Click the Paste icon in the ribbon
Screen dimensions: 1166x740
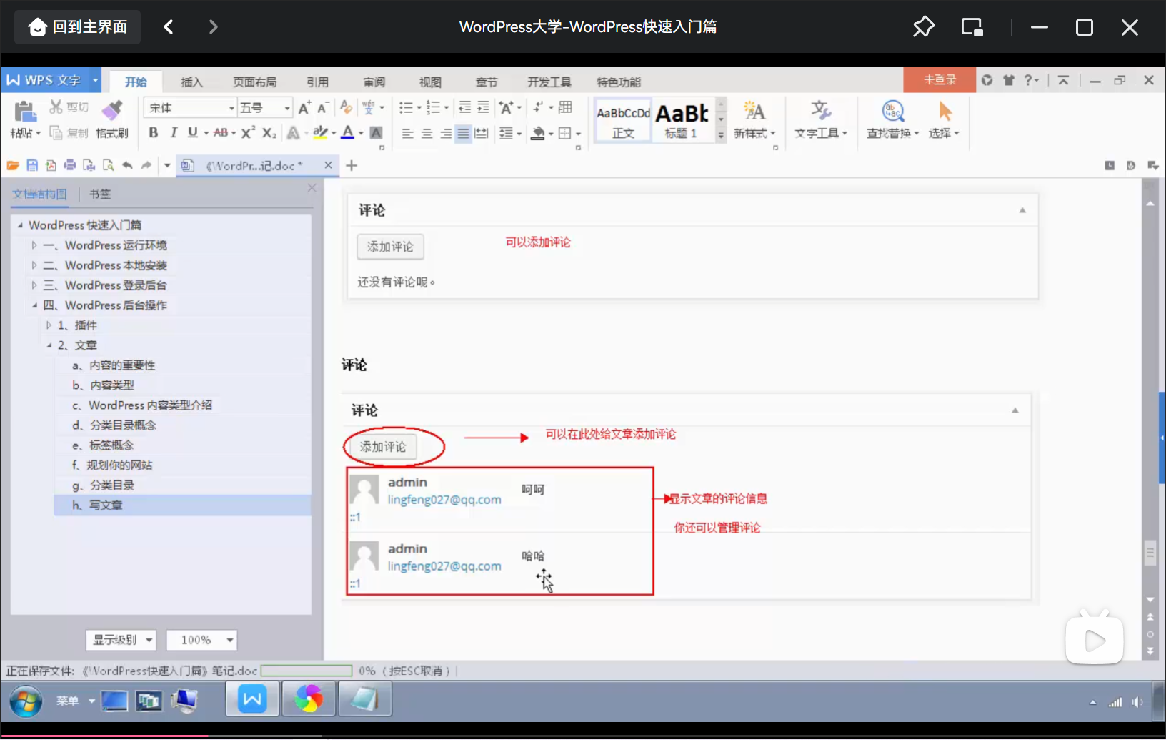(x=25, y=111)
